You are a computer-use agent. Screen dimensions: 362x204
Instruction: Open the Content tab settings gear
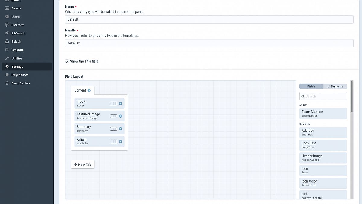tap(89, 90)
